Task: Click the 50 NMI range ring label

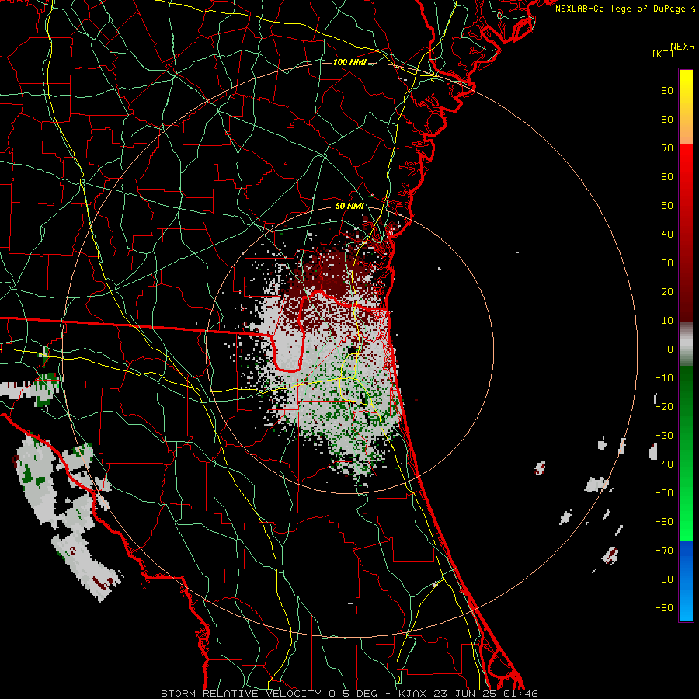Action: pos(349,206)
